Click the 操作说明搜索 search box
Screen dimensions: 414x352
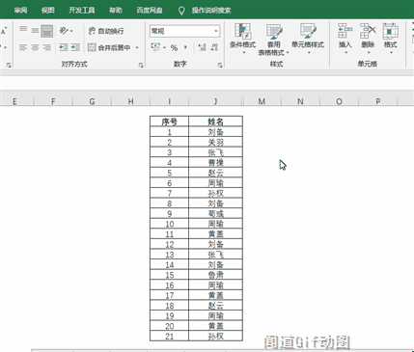coord(211,11)
